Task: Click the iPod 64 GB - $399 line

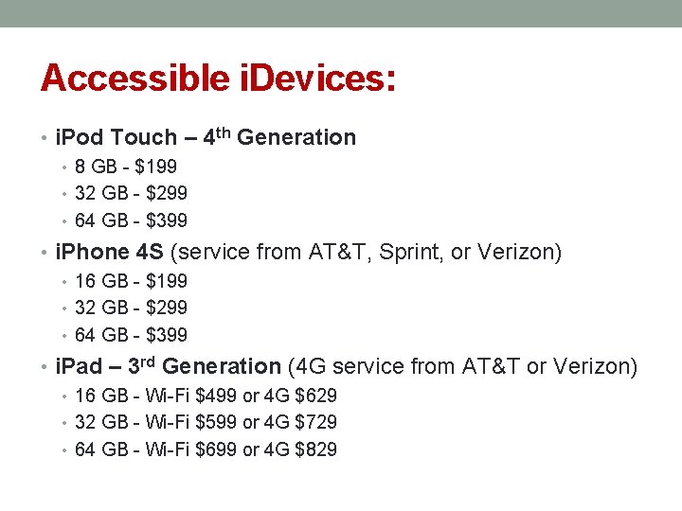Action: (x=131, y=220)
